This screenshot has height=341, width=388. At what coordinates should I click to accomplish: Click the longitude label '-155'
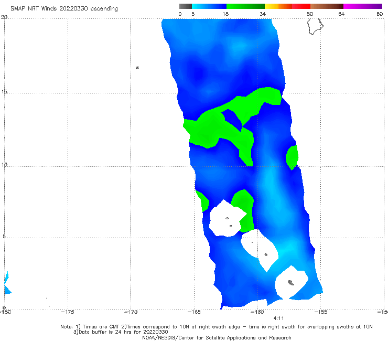tap(321, 312)
